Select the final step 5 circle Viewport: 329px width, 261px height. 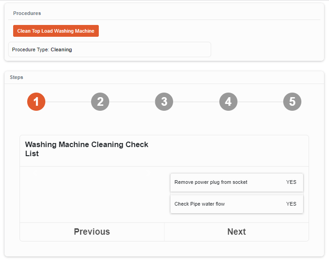coord(292,102)
